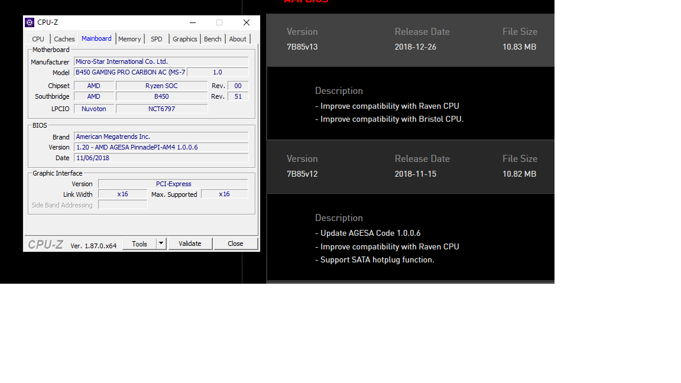Click BIOS version 7B85v12 on webpage
This screenshot has height=383, width=681.
pyautogui.click(x=302, y=174)
